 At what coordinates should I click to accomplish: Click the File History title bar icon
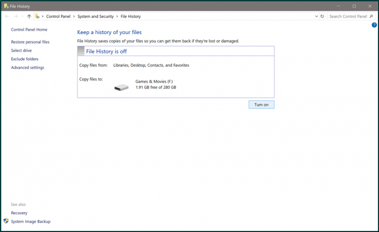(x=5, y=6)
